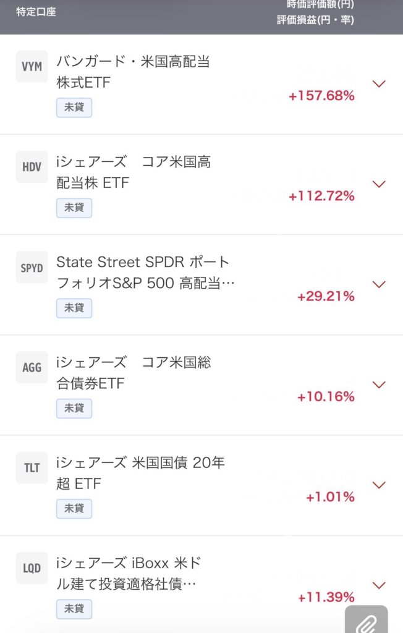Click the 未貸 tag under HDV
This screenshot has height=633, width=403.
pos(74,208)
